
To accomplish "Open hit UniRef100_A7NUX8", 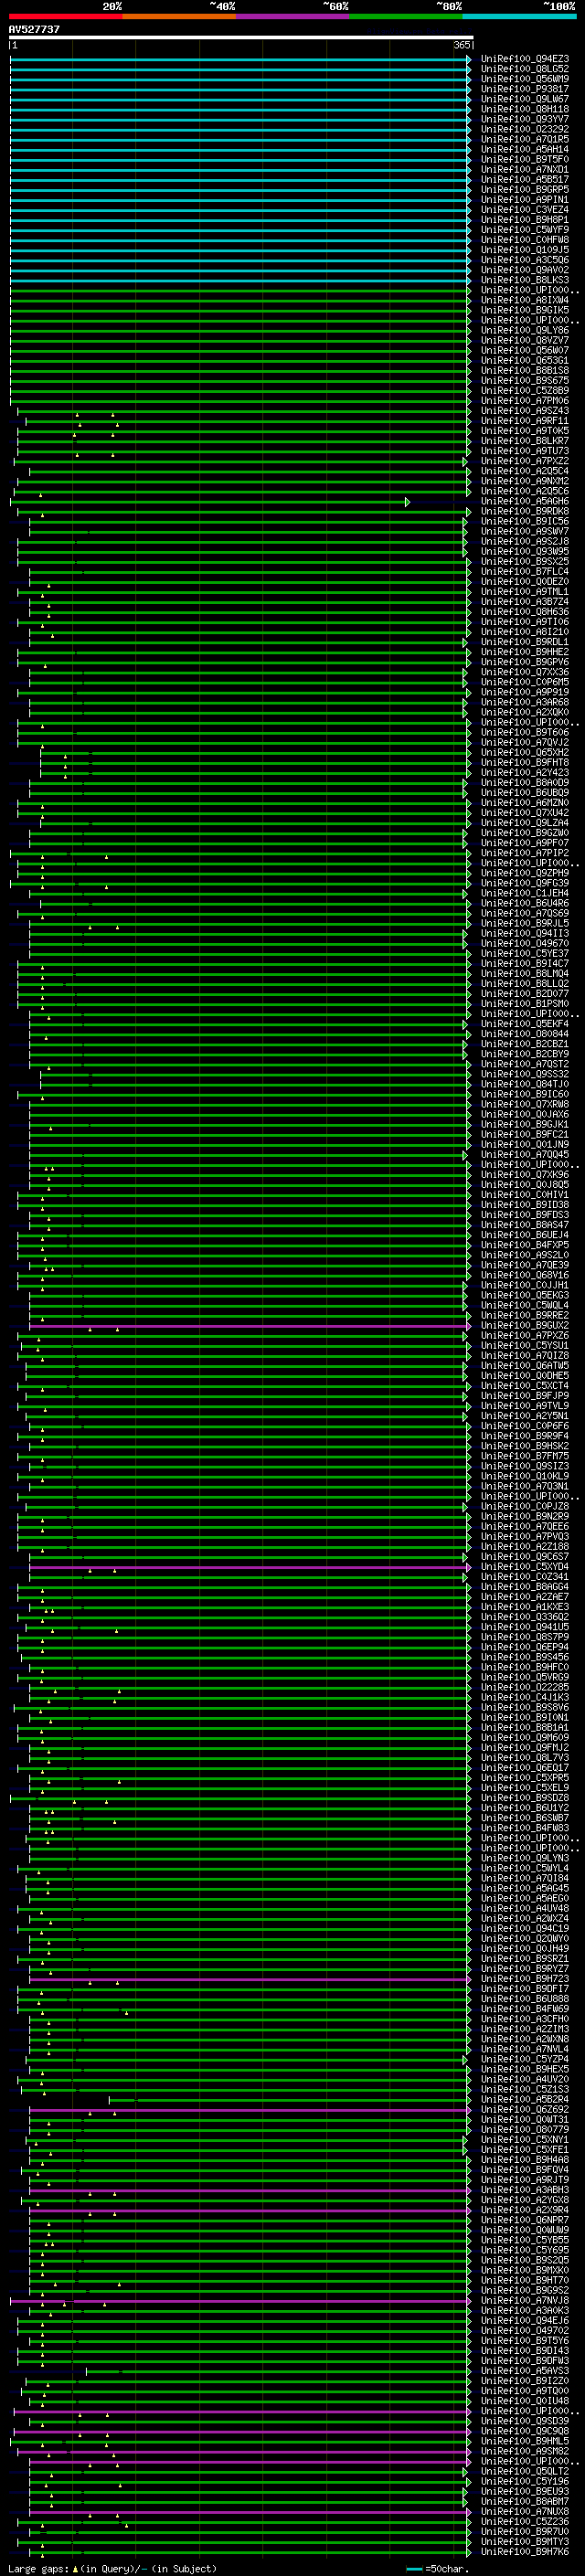I will (x=525, y=2511).
